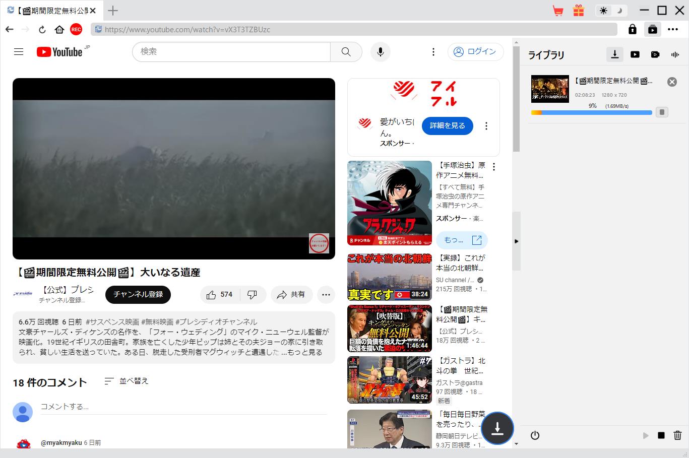Open the gift box icon

click(579, 11)
